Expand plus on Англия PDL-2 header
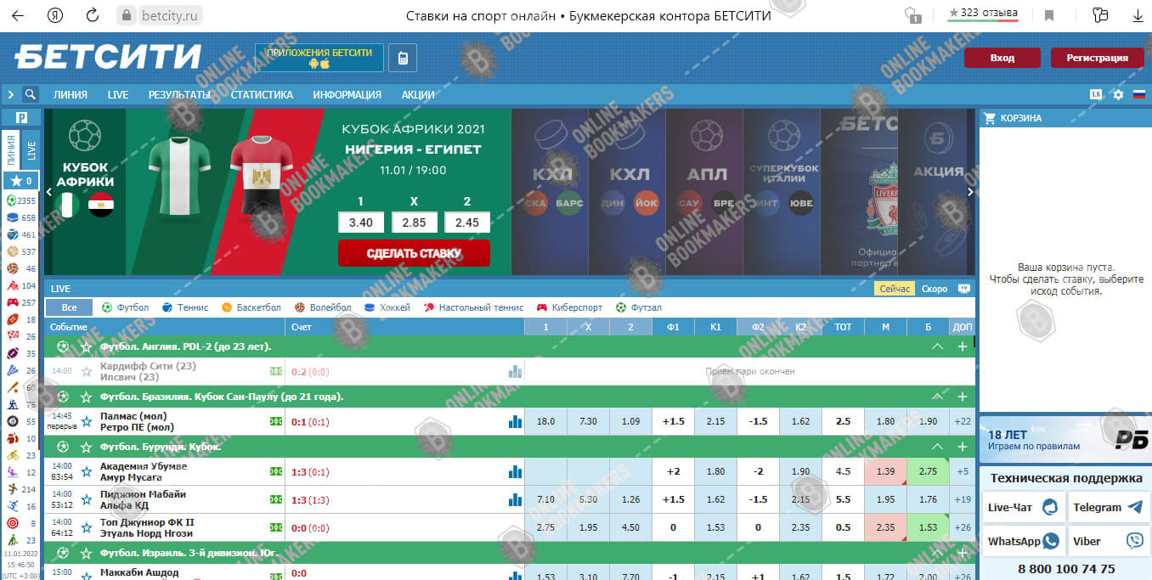Screen dimensions: 1152x580 pyautogui.click(x=963, y=346)
